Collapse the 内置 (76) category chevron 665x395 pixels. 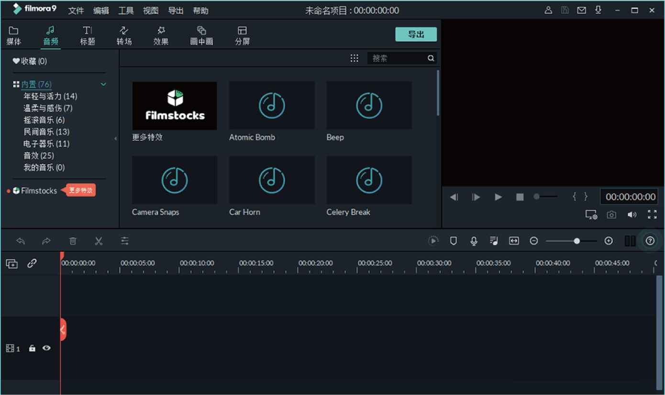tap(103, 84)
